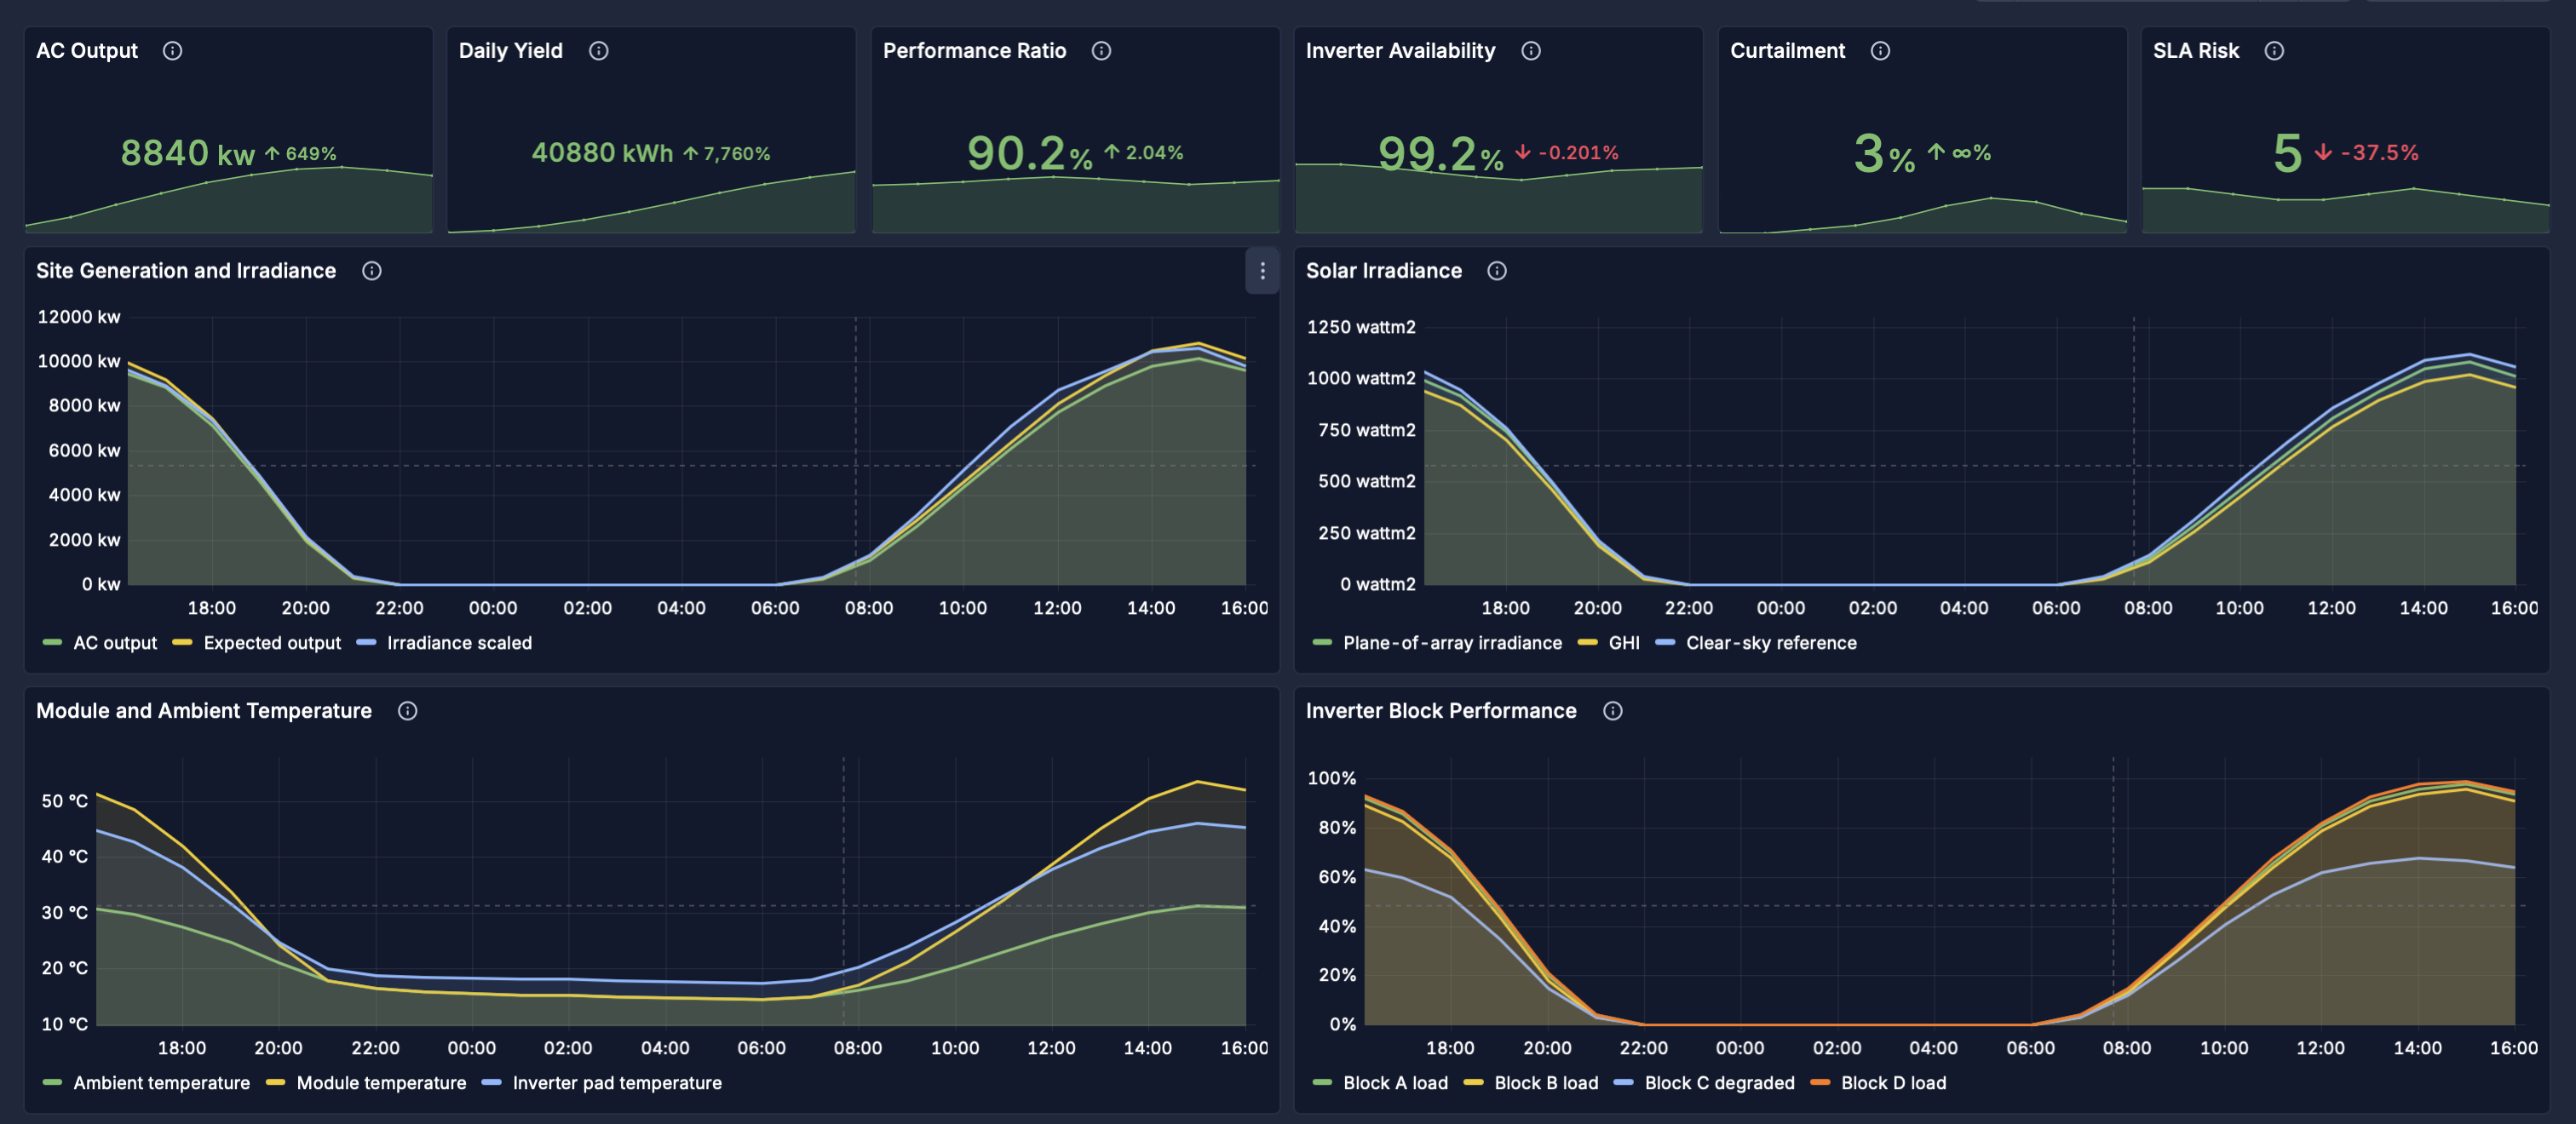
Task: Toggle Block B load legend item
Action: click(x=1531, y=1083)
